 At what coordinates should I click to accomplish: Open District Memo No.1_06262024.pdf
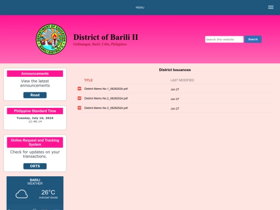pyautogui.click(x=106, y=89)
